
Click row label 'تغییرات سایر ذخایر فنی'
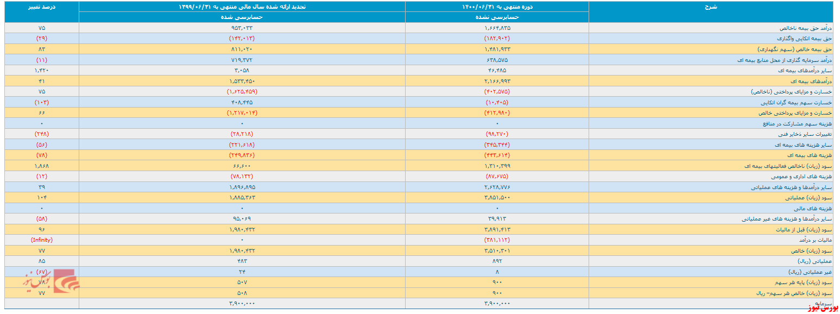tap(805, 134)
